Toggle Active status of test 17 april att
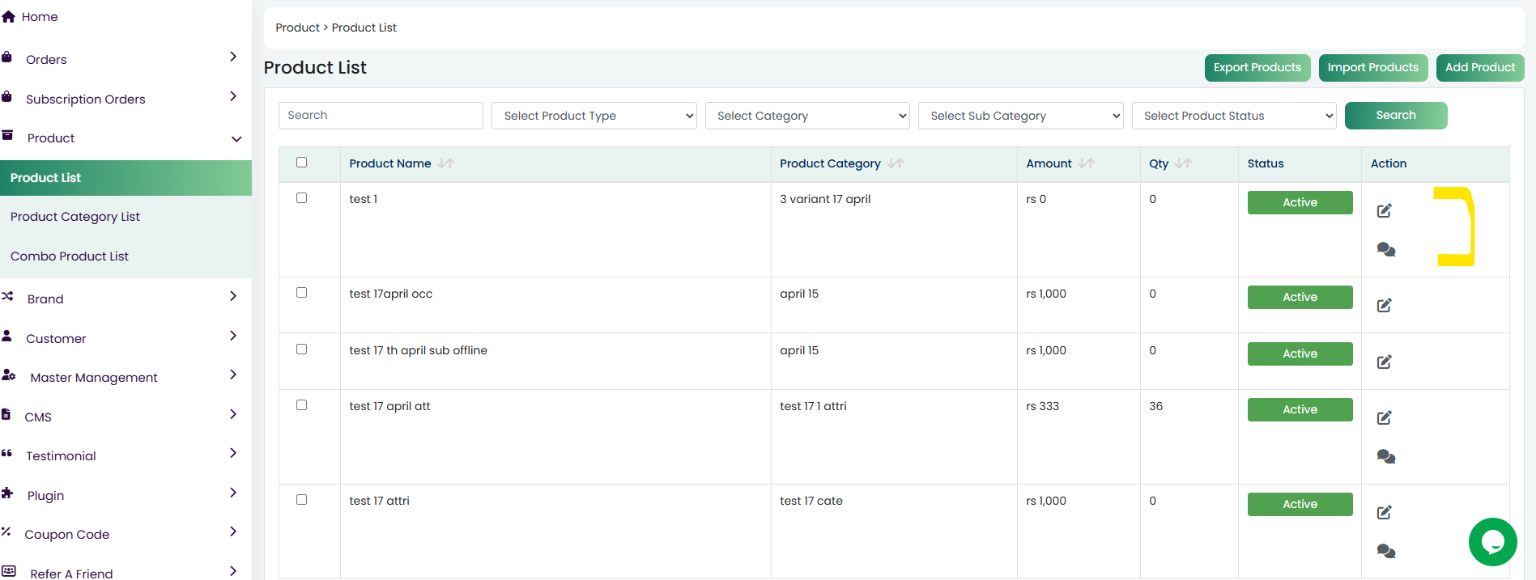 (1300, 409)
